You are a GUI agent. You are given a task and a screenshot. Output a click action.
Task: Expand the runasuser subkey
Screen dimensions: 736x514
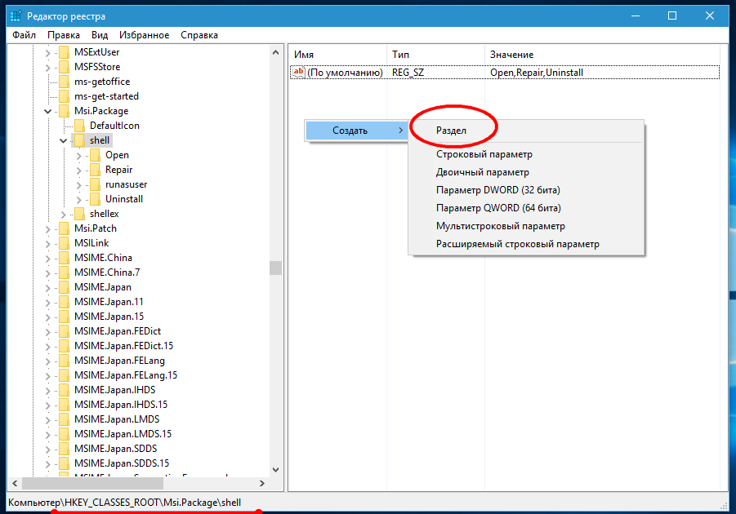(x=79, y=184)
